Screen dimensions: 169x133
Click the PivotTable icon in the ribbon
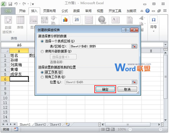click(8, 20)
